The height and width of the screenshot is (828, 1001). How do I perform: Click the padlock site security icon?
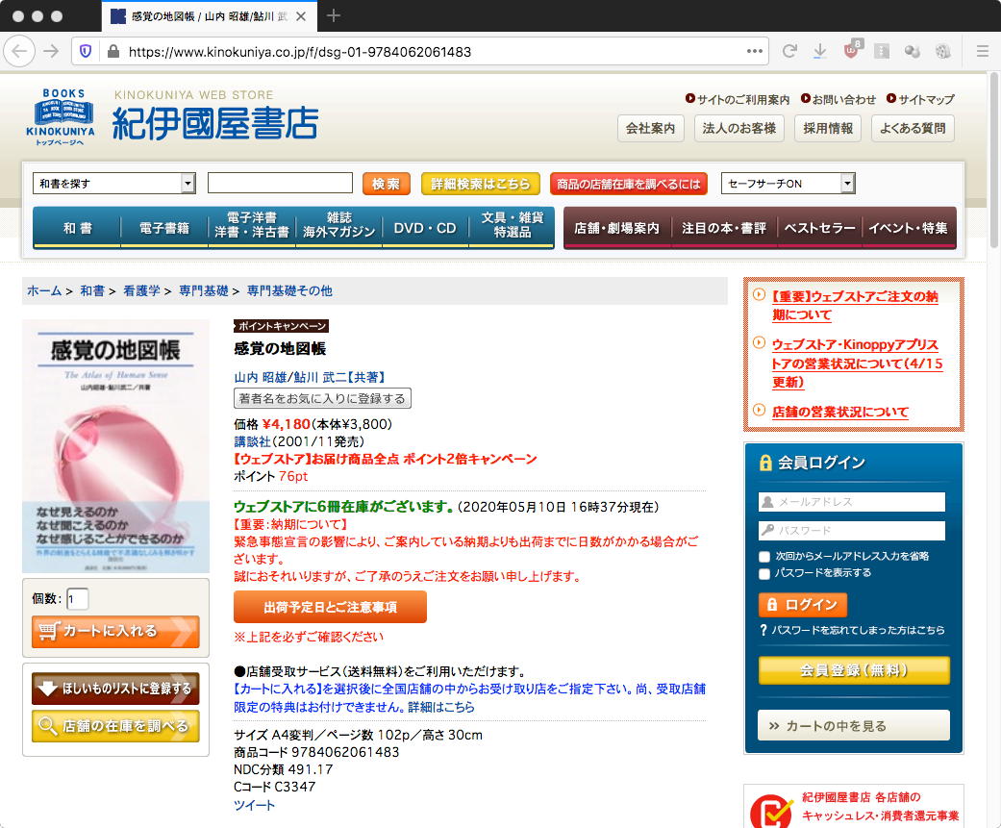tap(113, 51)
